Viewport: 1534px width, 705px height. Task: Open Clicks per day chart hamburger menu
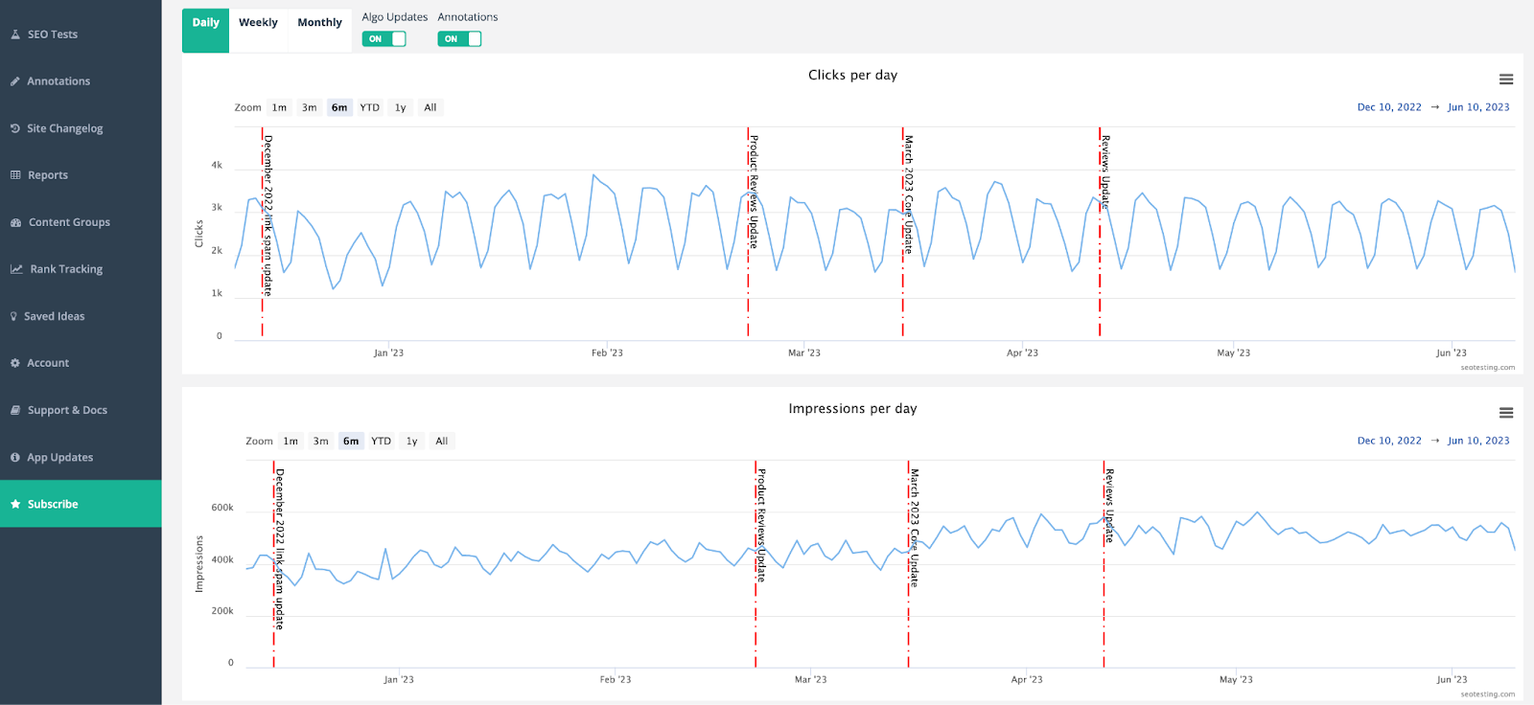tap(1506, 80)
